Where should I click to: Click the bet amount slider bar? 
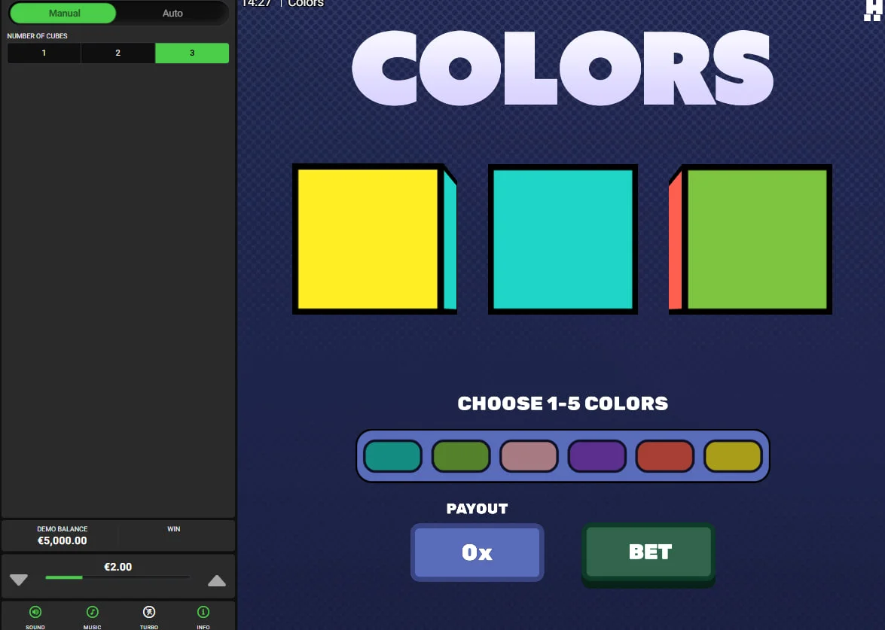(117, 577)
